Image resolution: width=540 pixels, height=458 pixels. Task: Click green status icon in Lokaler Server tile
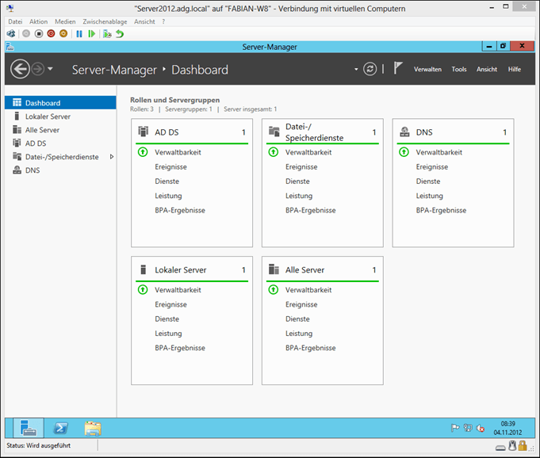point(143,289)
